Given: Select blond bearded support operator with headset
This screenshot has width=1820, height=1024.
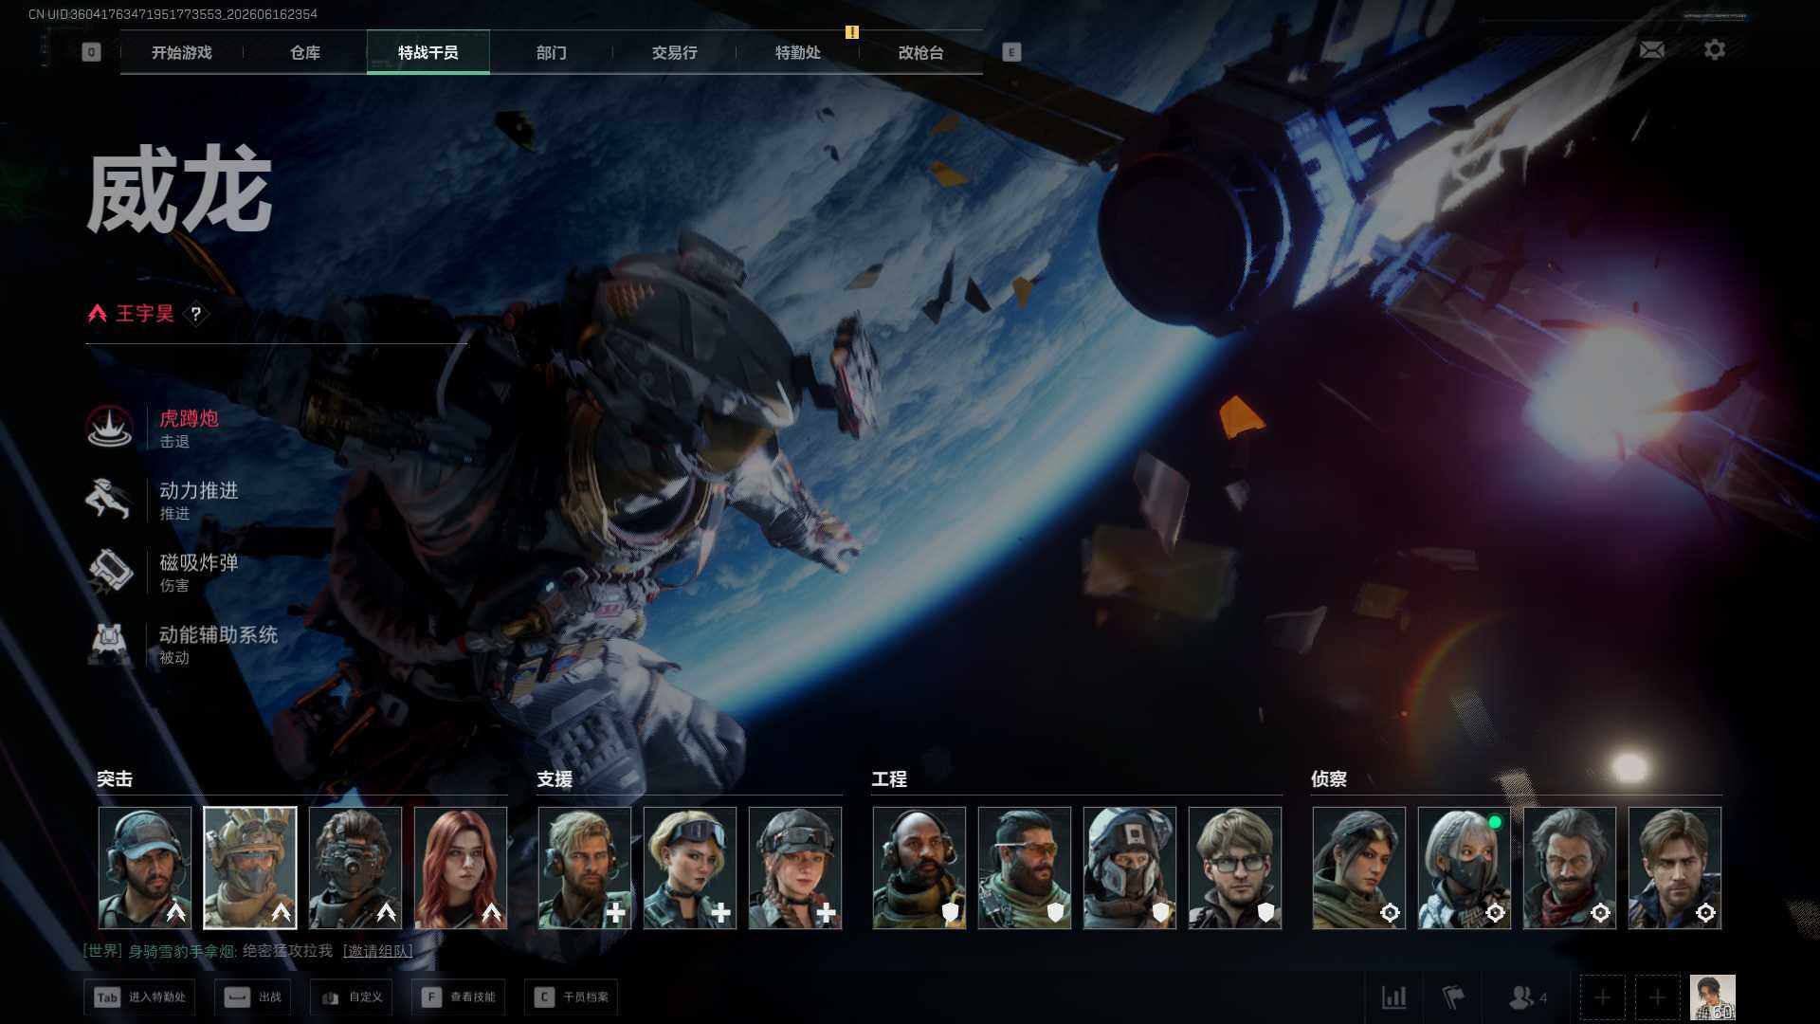Looking at the screenshot, I should coord(585,868).
